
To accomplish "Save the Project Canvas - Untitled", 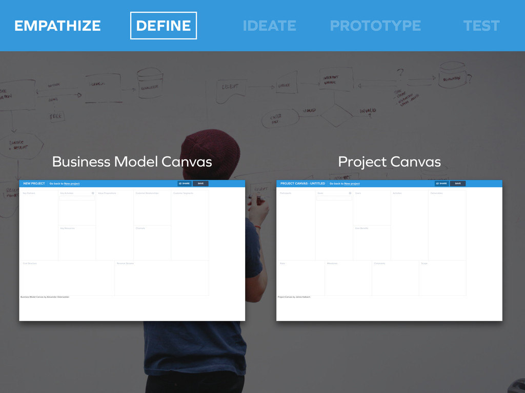I will click(458, 183).
